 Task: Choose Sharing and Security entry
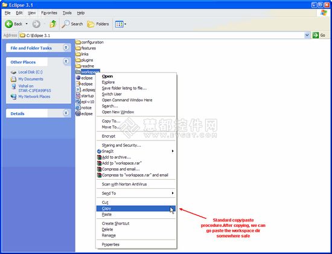(136, 145)
